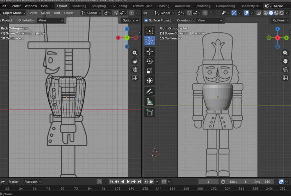Select the Cursor tool in right viewport
The width and height of the screenshot is (291, 196).
pos(149,41)
